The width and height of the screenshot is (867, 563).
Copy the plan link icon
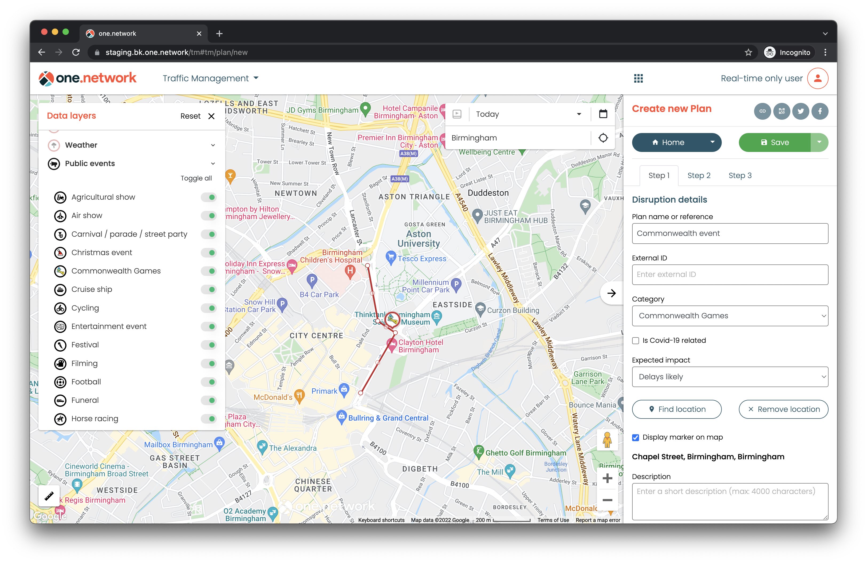pyautogui.click(x=762, y=111)
